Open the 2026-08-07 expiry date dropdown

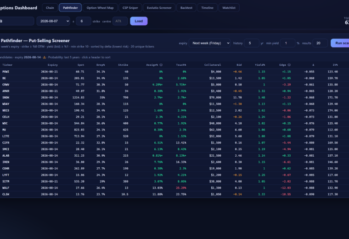pos(53,21)
